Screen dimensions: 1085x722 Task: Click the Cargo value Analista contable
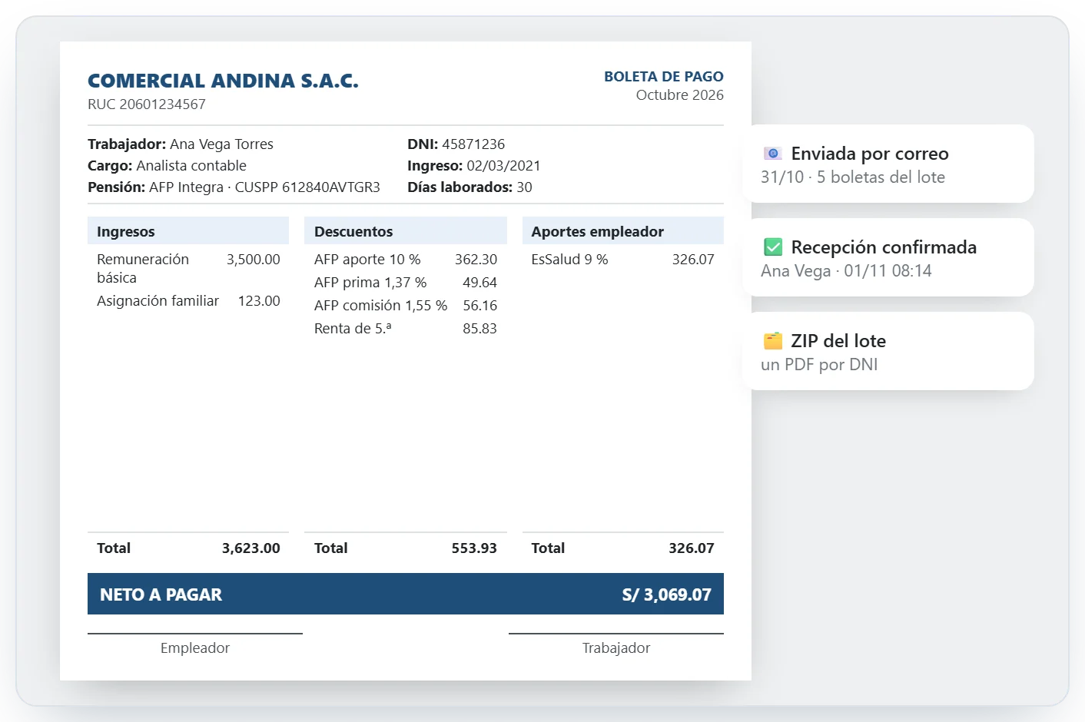click(x=191, y=166)
